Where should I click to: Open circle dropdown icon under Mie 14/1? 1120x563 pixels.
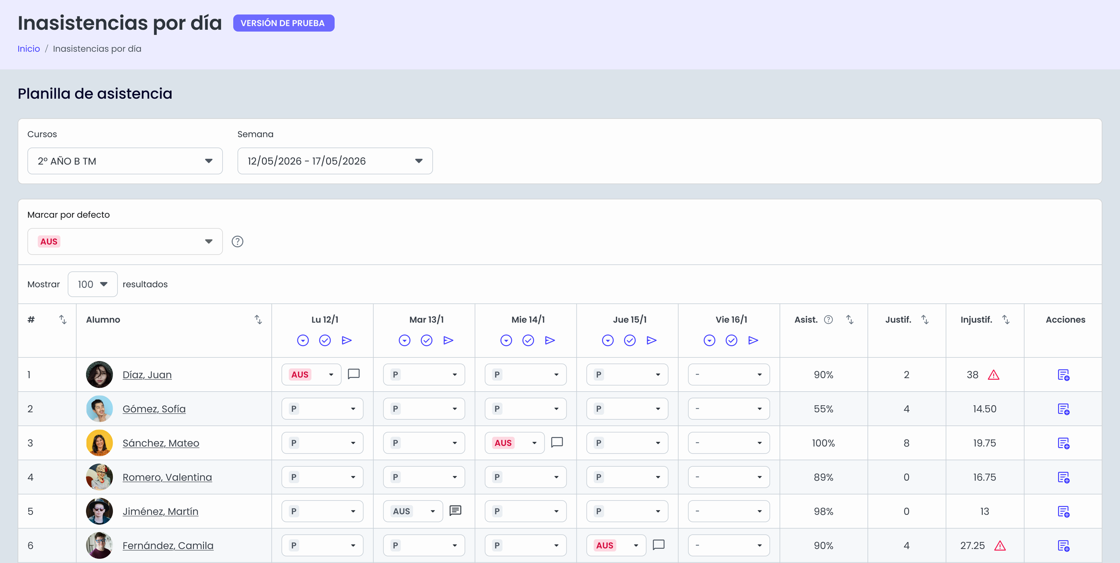coord(506,340)
